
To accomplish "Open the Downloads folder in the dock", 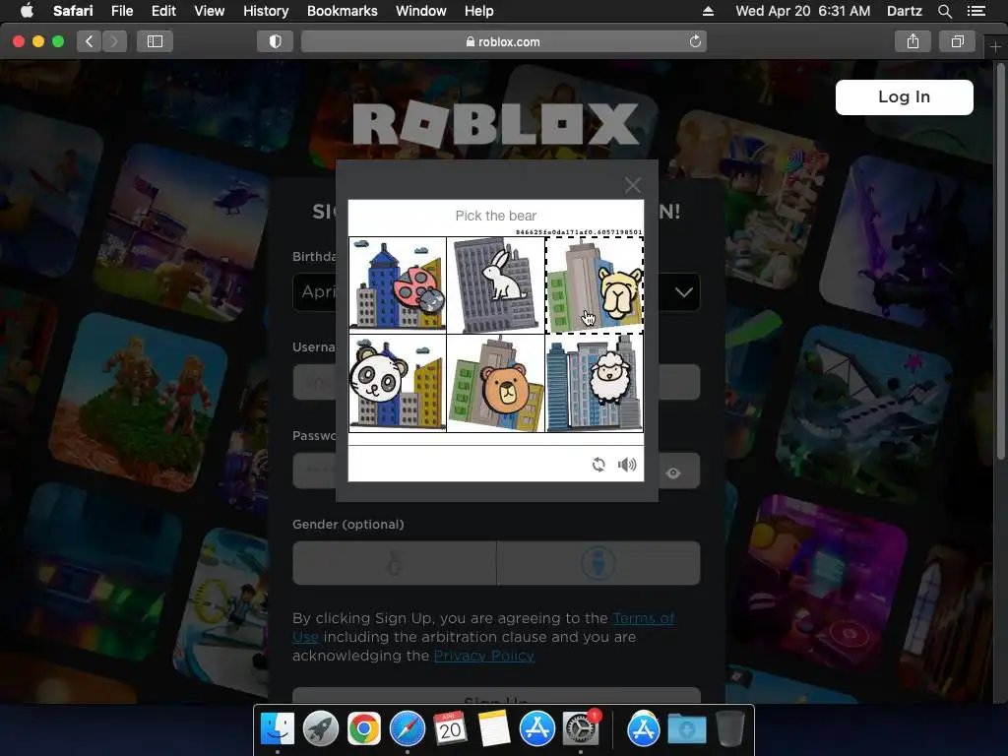I will (x=686, y=729).
